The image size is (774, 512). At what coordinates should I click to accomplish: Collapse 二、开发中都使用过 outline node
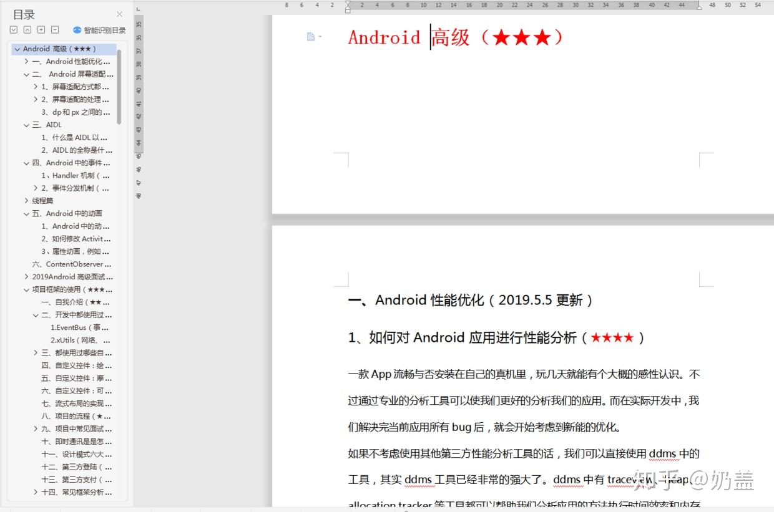36,315
